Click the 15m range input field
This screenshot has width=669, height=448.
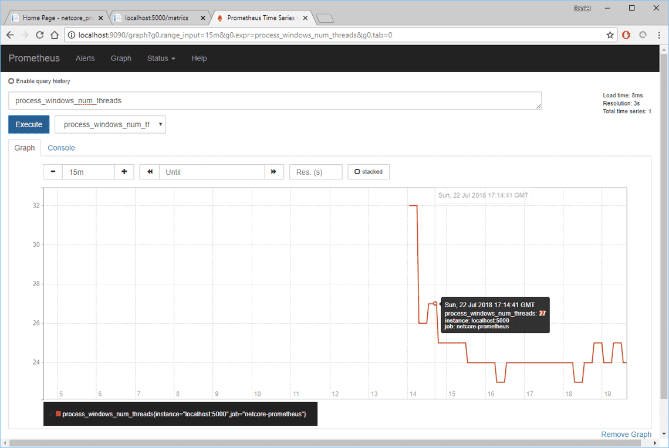coord(88,172)
